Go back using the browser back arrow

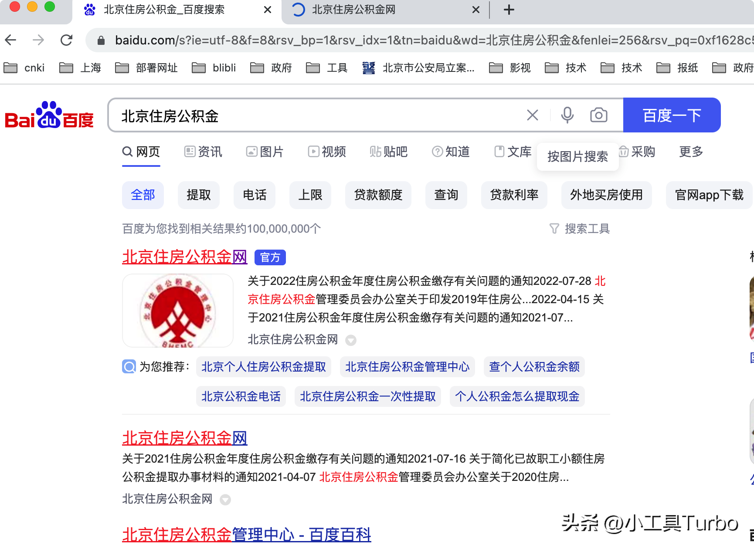[10, 40]
